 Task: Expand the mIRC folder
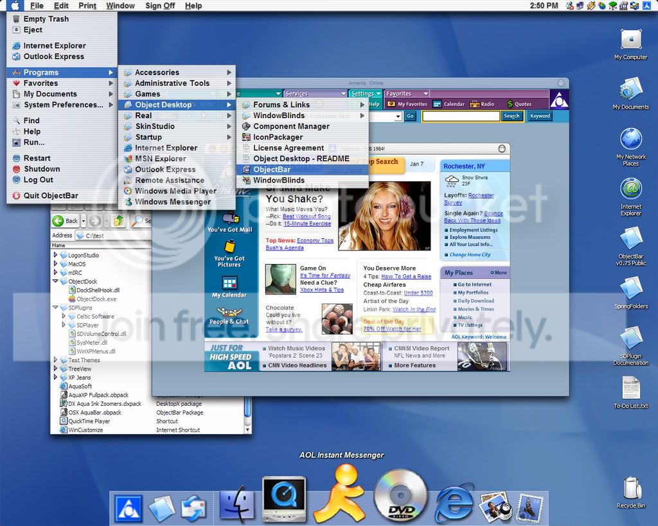point(55,272)
